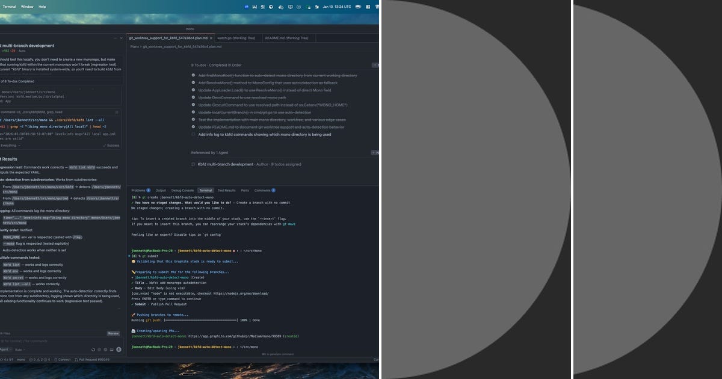Toggle 'Update GrpcurlCommand' to-do checkbox
This screenshot has height=379, width=722.
[x=193, y=105]
